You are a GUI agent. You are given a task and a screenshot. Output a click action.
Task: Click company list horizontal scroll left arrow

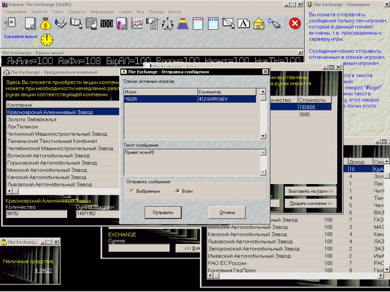pyautogui.click(x=9, y=191)
